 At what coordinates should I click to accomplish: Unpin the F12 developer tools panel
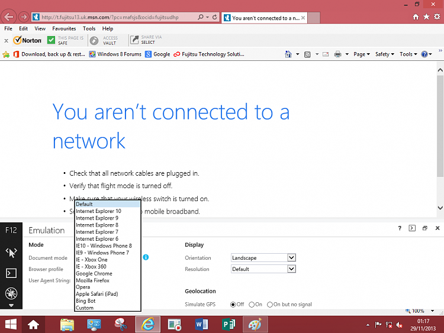point(424,228)
